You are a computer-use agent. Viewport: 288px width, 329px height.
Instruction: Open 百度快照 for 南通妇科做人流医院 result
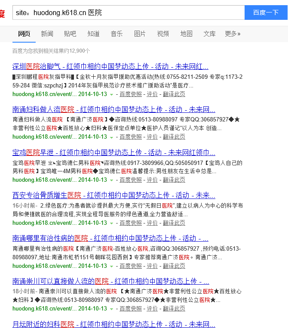131,137
